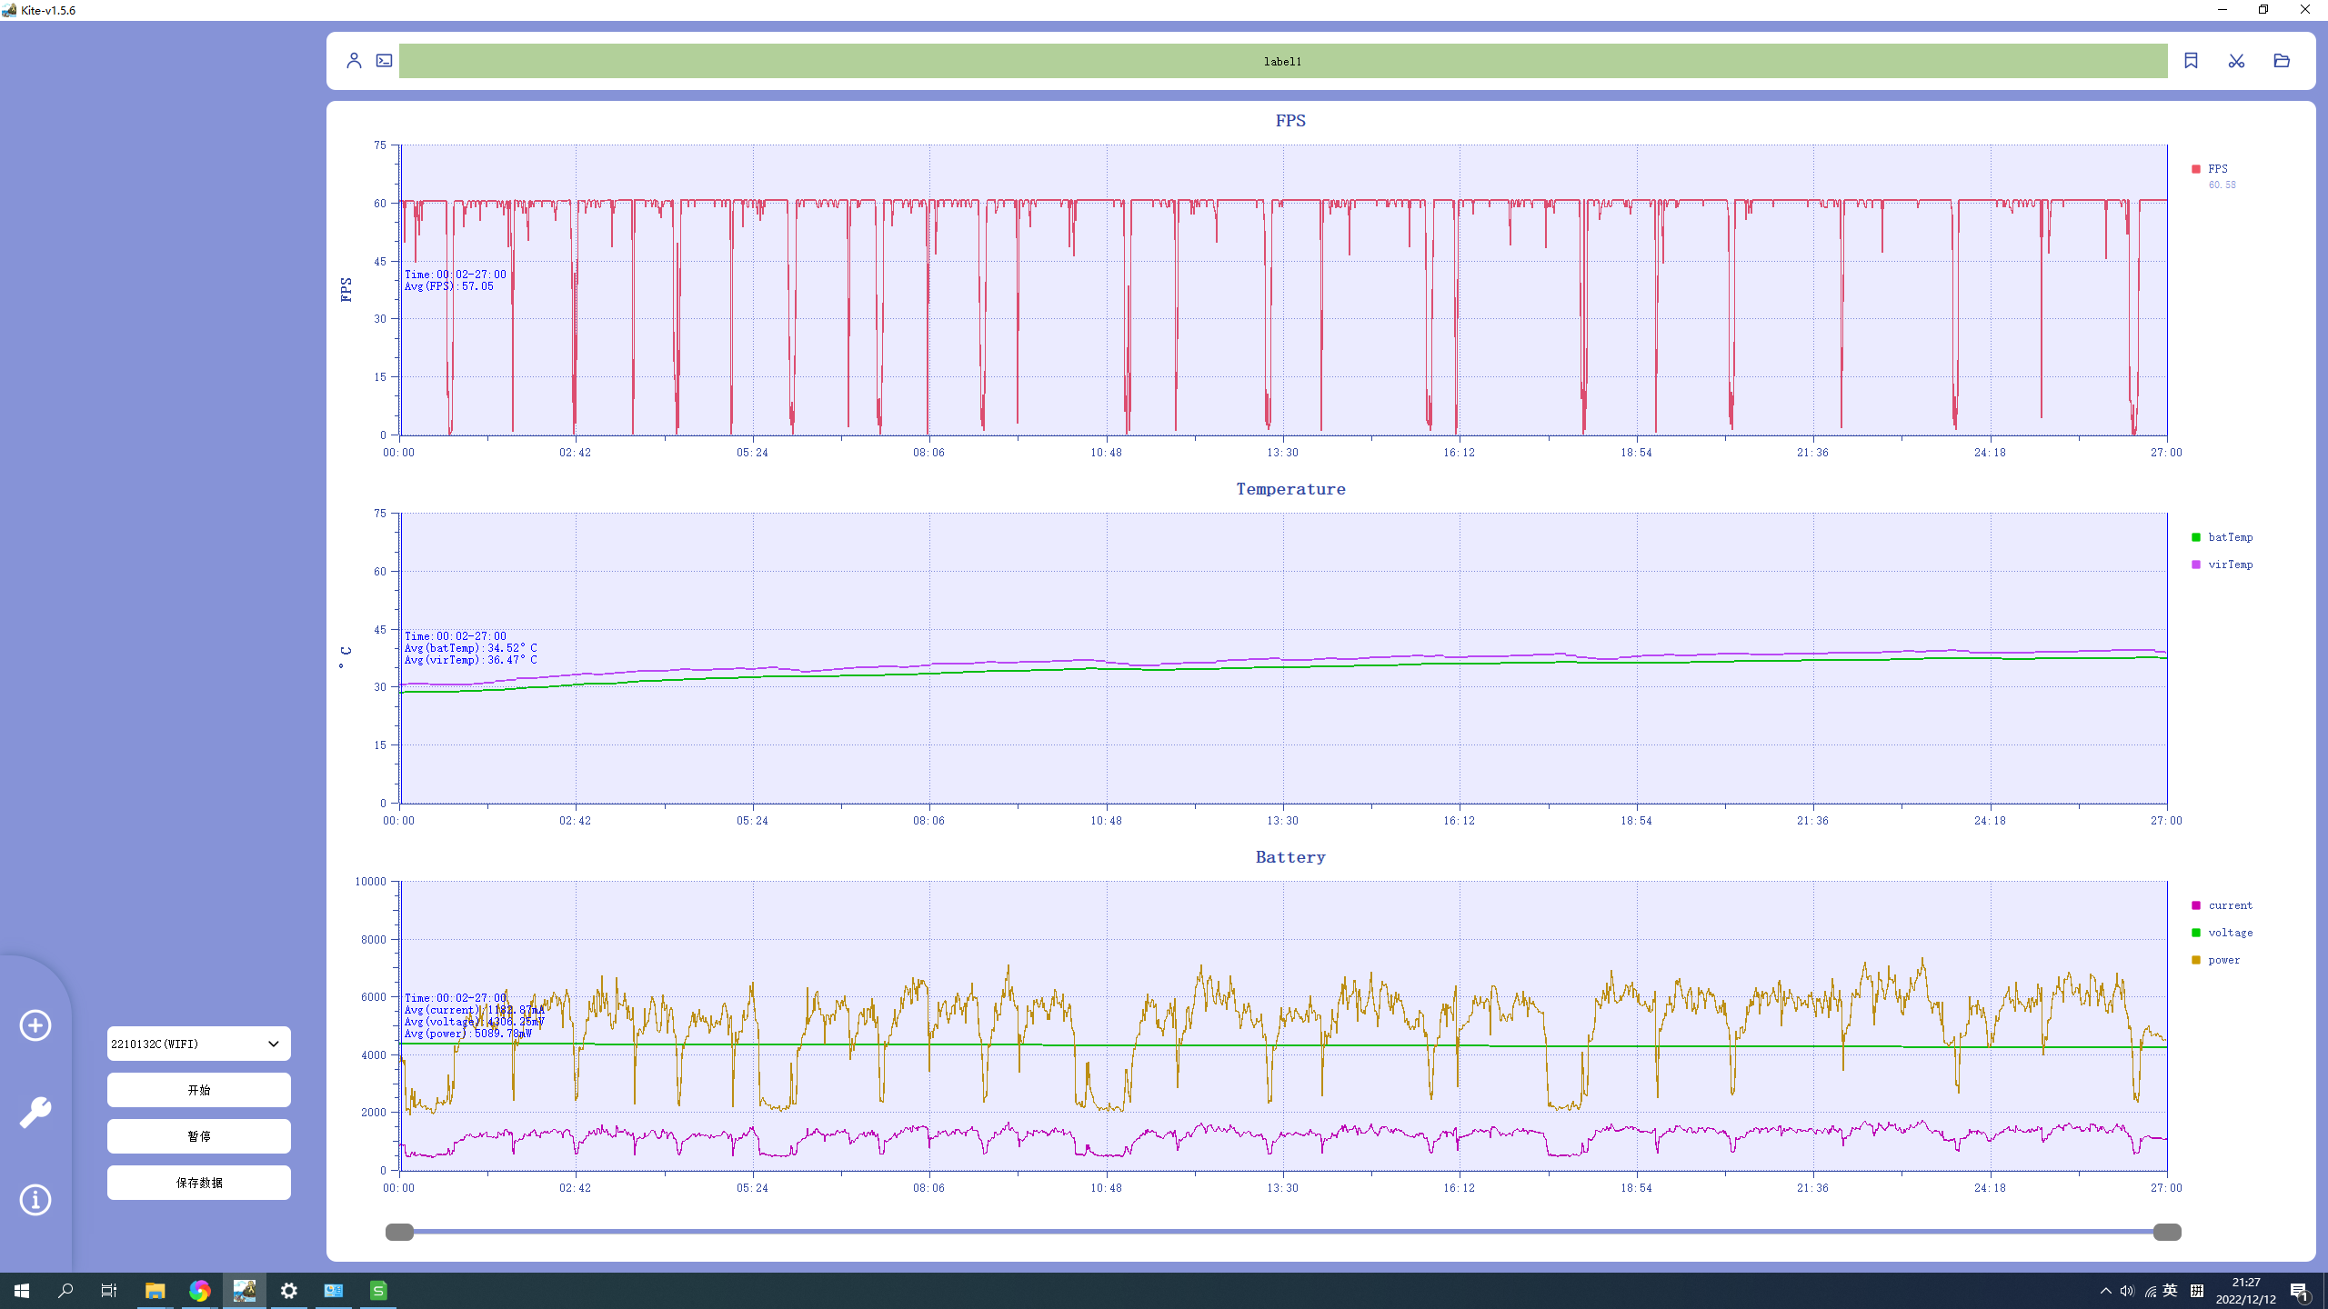
Task: Show hidden tray icons chevron
Action: [2105, 1291]
